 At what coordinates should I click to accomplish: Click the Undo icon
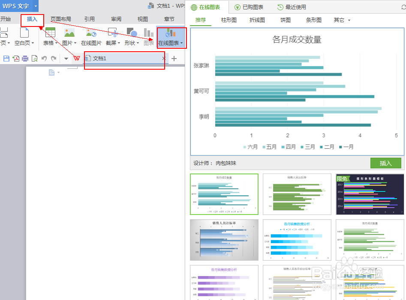(x=44, y=59)
